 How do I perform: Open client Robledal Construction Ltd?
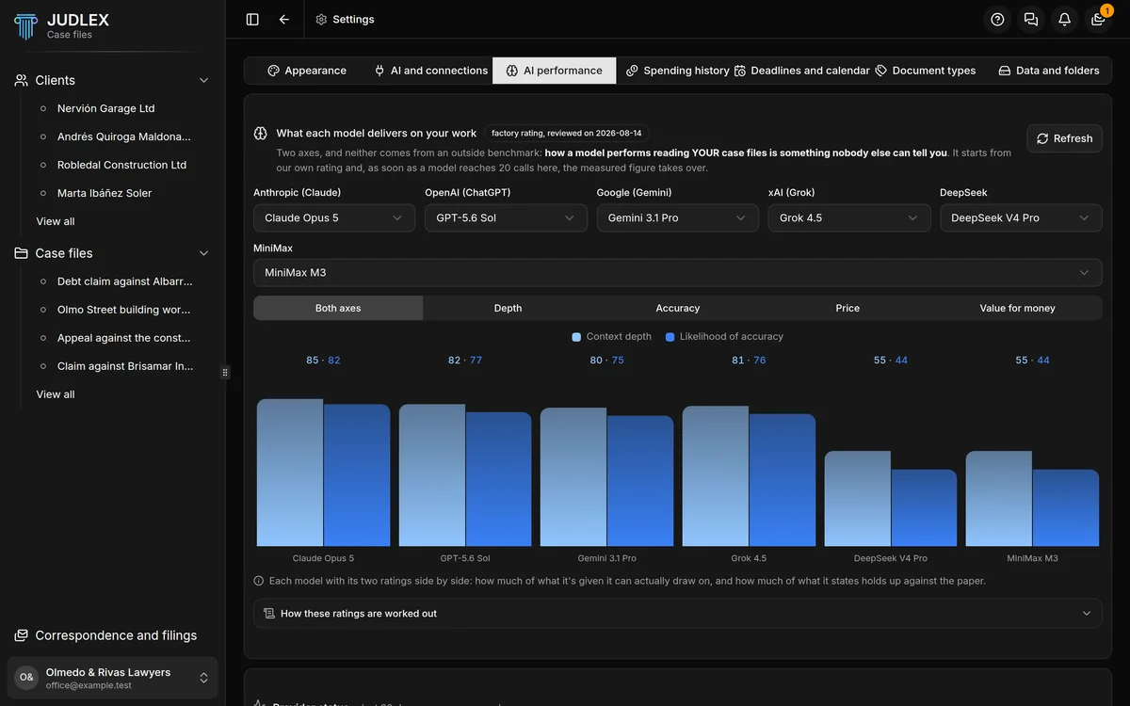click(x=121, y=165)
